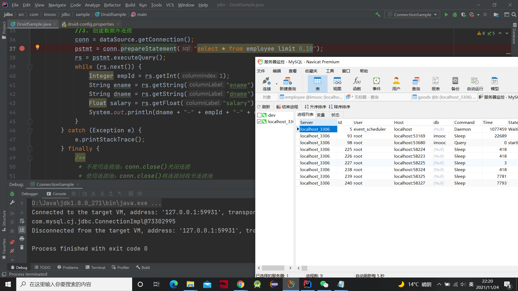Toggle the breakpoint on line 37
This screenshot has height=291, width=518.
[22, 48]
